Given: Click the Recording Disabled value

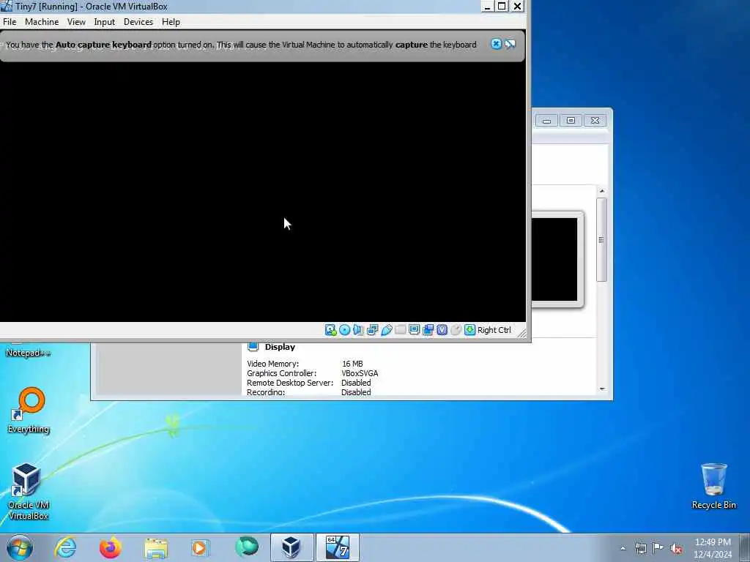Looking at the screenshot, I should point(356,392).
